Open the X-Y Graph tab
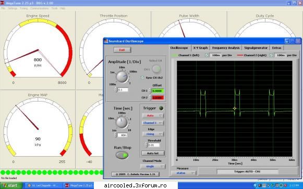The image size is (303, 189). [200, 48]
